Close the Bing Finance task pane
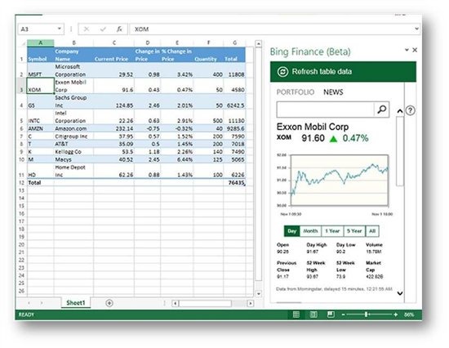Image resolution: width=449 pixels, height=348 pixels. (415, 50)
